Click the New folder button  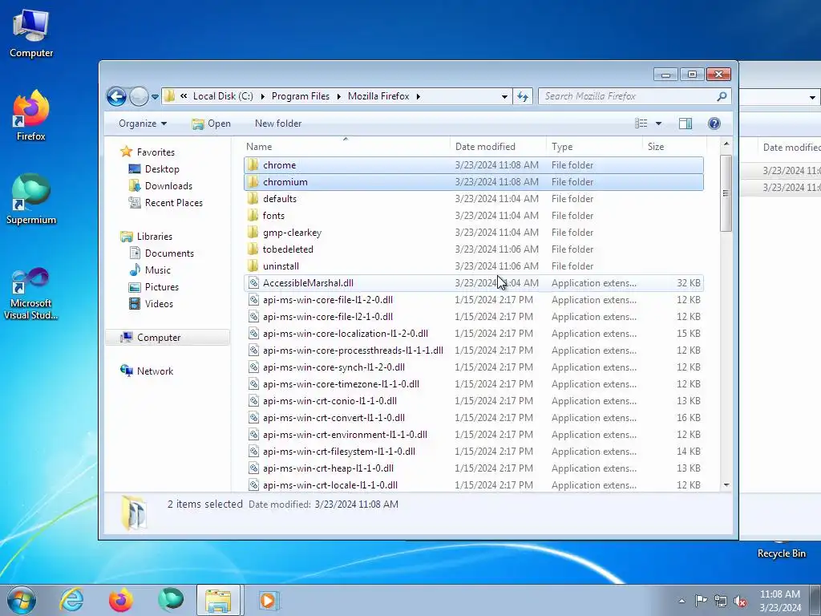[278, 124]
